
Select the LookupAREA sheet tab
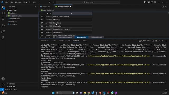(x=82, y=37)
